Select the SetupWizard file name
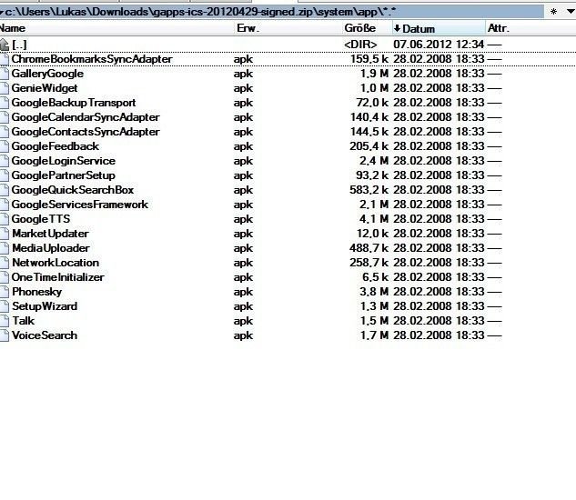 [45, 306]
